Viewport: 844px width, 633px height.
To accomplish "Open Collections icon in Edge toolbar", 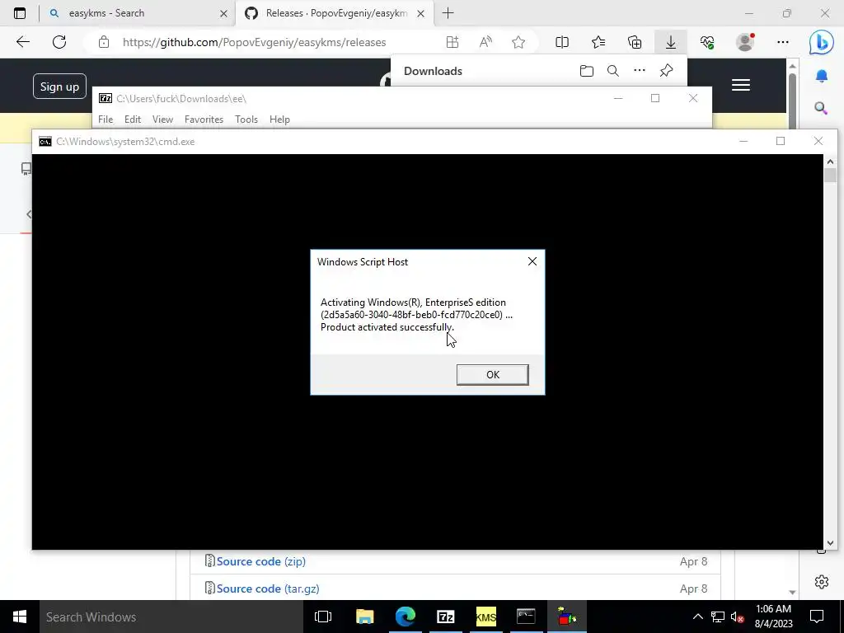I will pyautogui.click(x=635, y=42).
